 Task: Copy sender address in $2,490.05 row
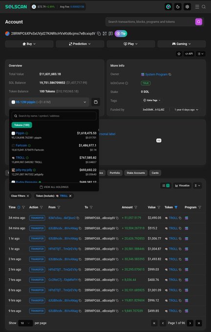[x=78, y=218]
